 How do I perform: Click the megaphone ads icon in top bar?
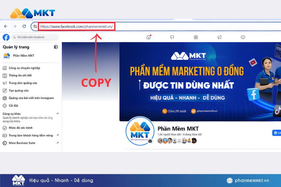pos(219,37)
